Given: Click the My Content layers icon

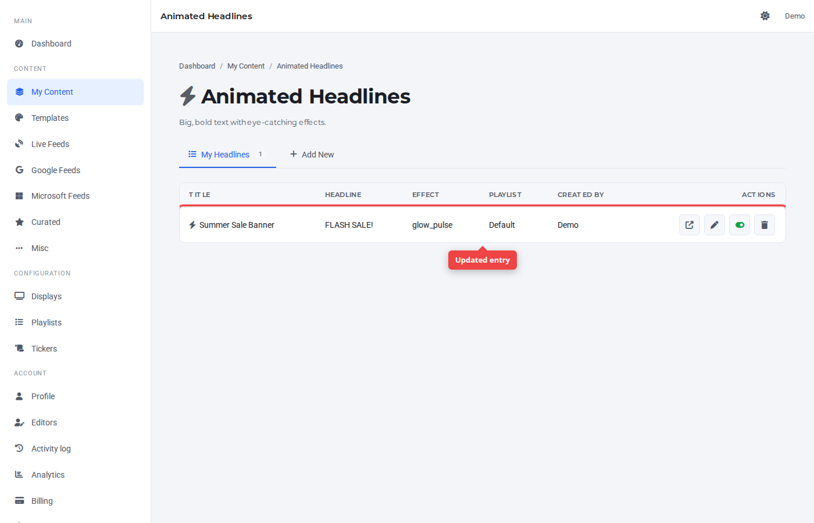Looking at the screenshot, I should coord(19,92).
